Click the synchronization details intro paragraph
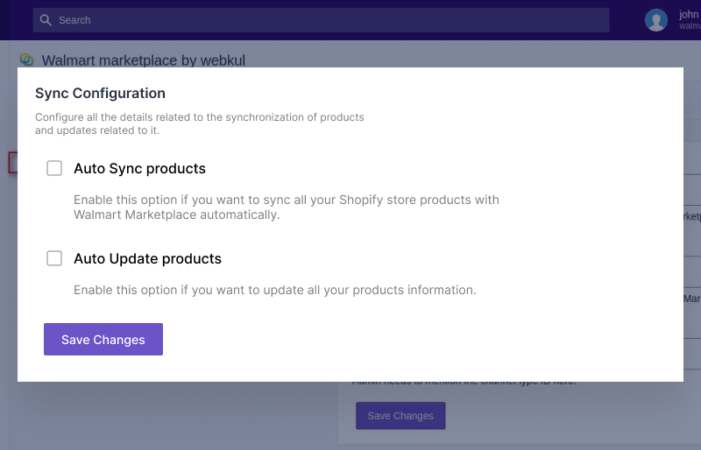 coord(199,123)
